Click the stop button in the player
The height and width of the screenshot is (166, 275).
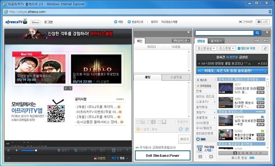point(8,150)
